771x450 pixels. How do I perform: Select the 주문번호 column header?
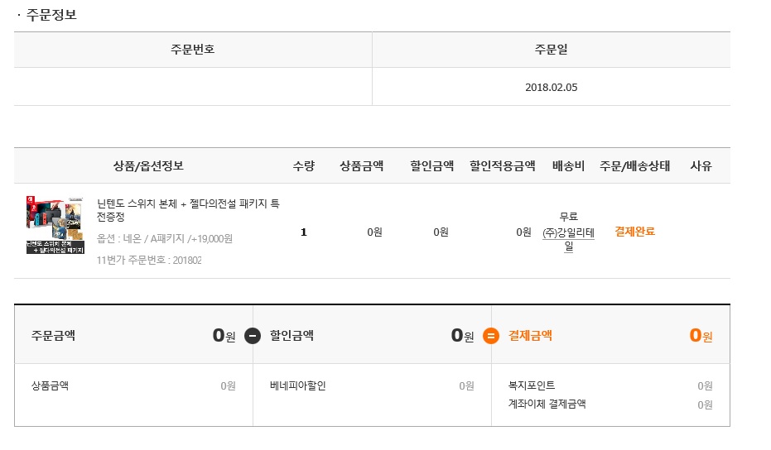193,50
